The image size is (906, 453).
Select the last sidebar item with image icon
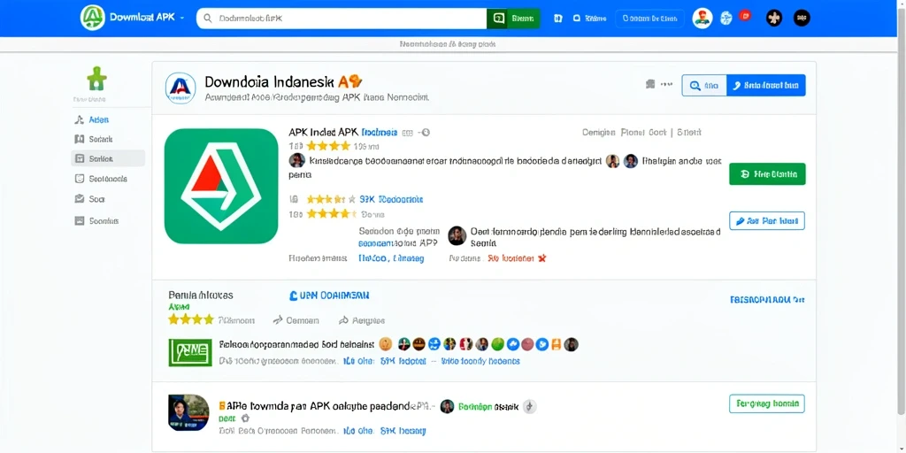[x=96, y=220]
